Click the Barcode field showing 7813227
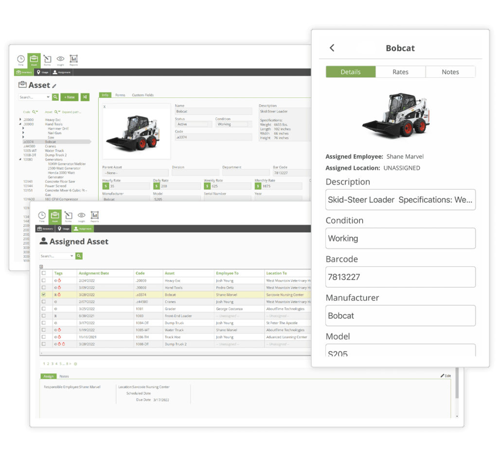The width and height of the screenshot is (498, 456). tap(400, 277)
